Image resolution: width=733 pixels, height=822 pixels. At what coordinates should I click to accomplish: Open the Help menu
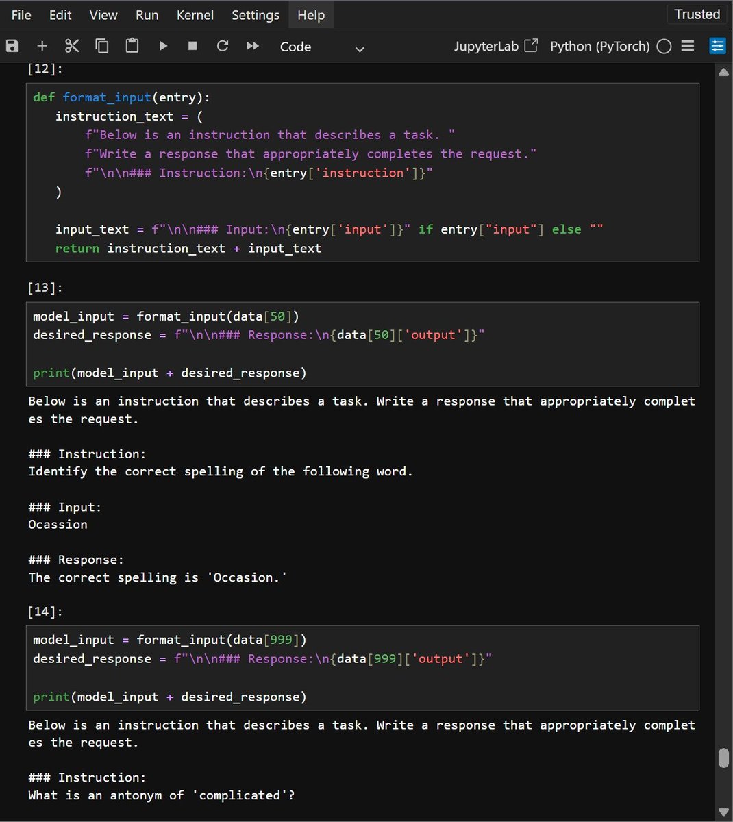click(311, 14)
